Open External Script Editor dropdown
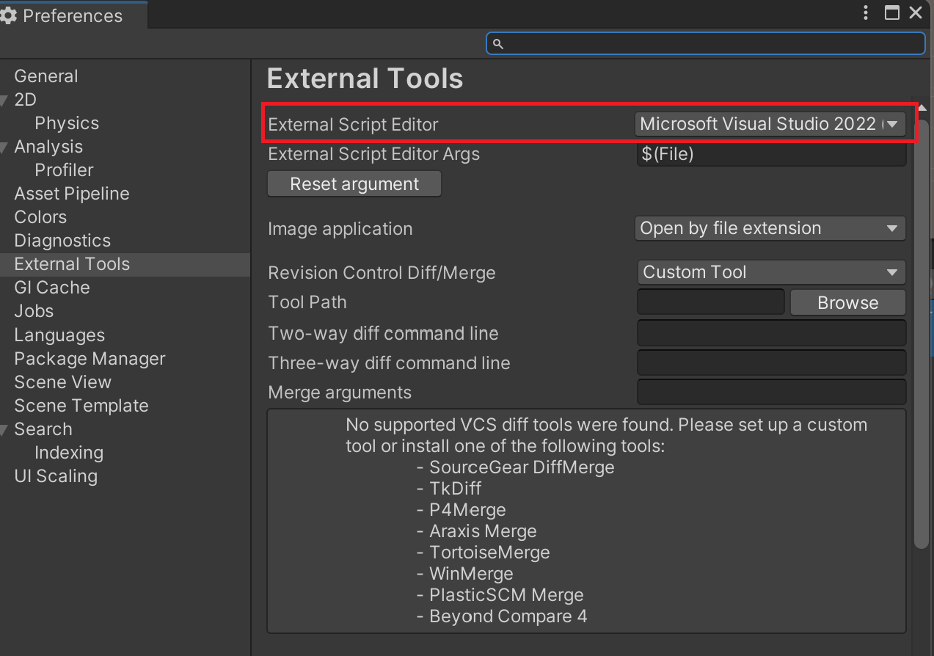This screenshot has width=934, height=656. 770,124
